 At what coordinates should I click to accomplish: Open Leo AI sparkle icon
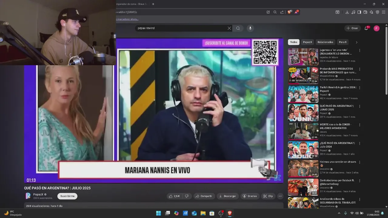pos(371,12)
